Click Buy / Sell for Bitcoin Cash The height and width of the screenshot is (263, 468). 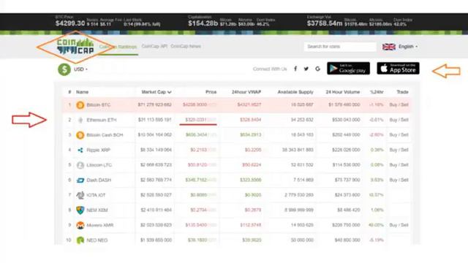pos(399,134)
